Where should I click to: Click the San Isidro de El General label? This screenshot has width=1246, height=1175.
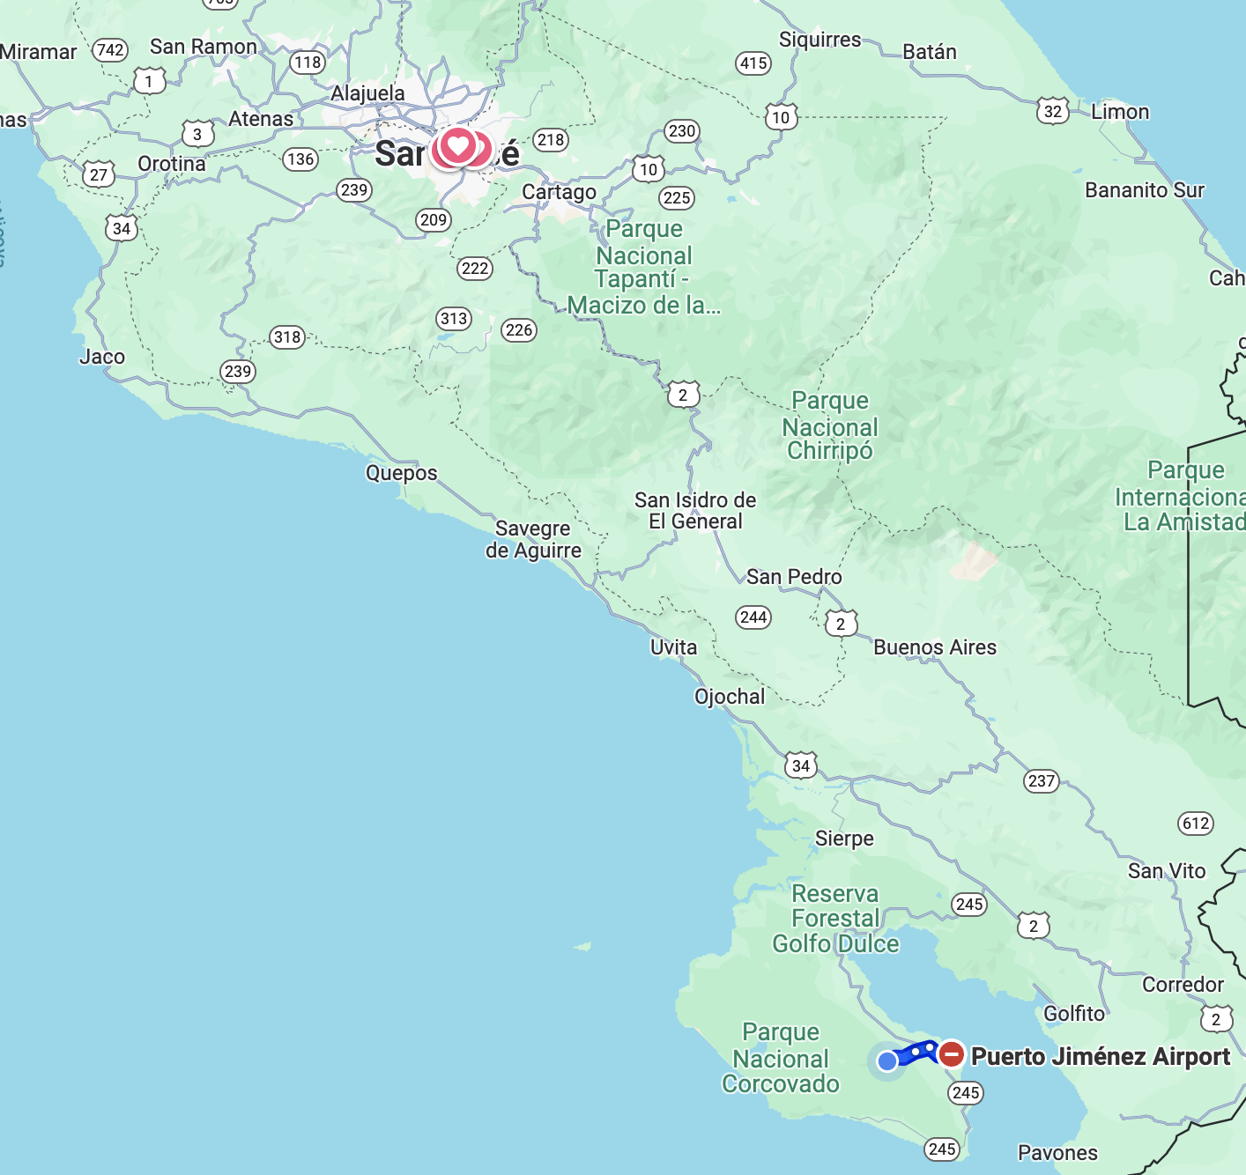695,511
